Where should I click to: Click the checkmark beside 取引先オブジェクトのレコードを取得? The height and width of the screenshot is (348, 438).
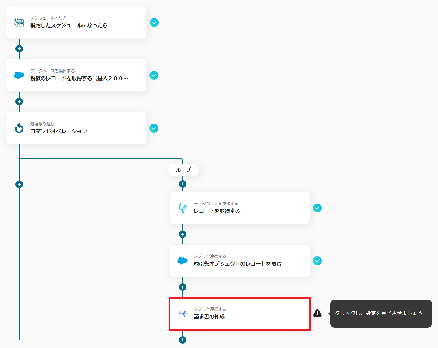coord(317,261)
